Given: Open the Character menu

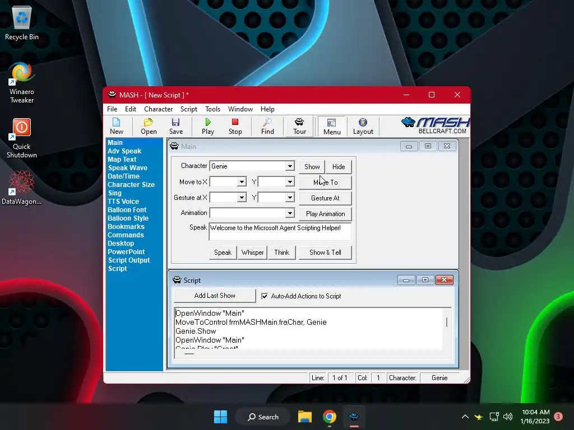Looking at the screenshot, I should click(x=158, y=109).
